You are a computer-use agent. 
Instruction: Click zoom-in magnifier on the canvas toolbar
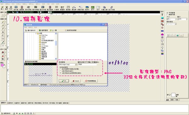tap(21, 12)
